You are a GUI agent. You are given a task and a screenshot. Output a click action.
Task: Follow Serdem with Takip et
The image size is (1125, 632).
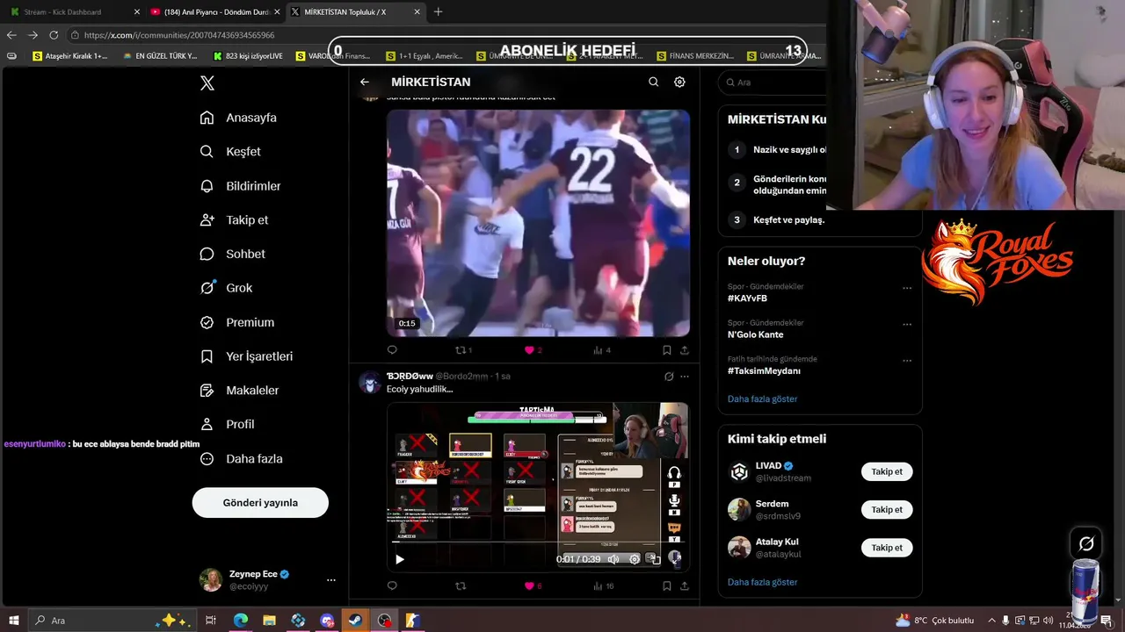pos(887,510)
